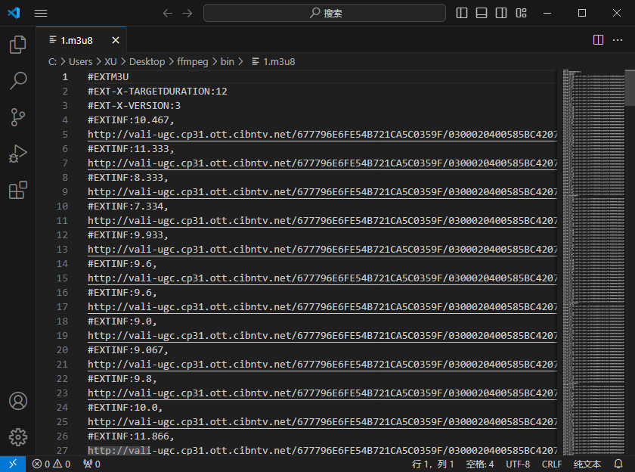Click the UTF-8 encoding status button
635x472 pixels.
pos(518,464)
